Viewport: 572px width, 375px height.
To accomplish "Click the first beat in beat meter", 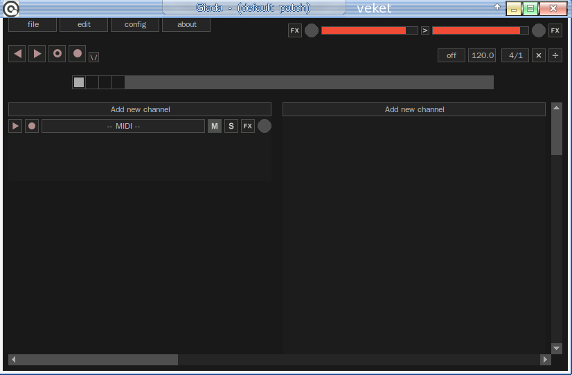I will click(79, 82).
